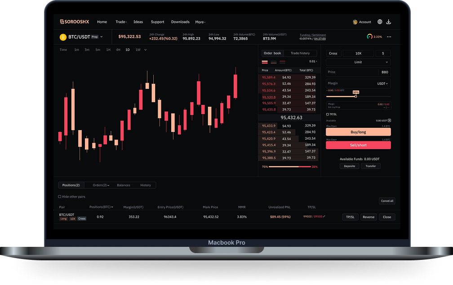
Task: Expand the Limit order type dropdown
Action: [358, 62]
